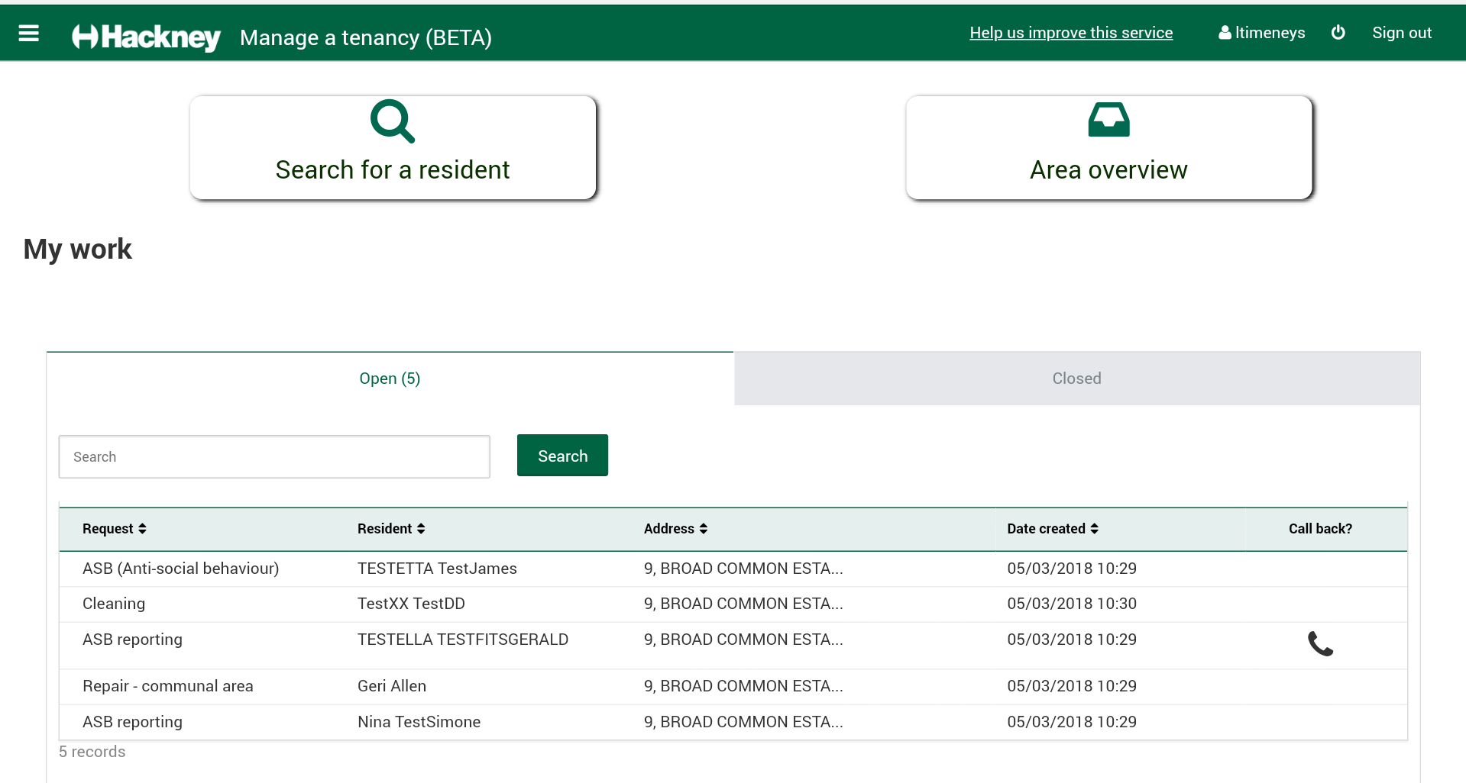Click Call back? column header
1466x783 pixels.
pyautogui.click(x=1320, y=529)
